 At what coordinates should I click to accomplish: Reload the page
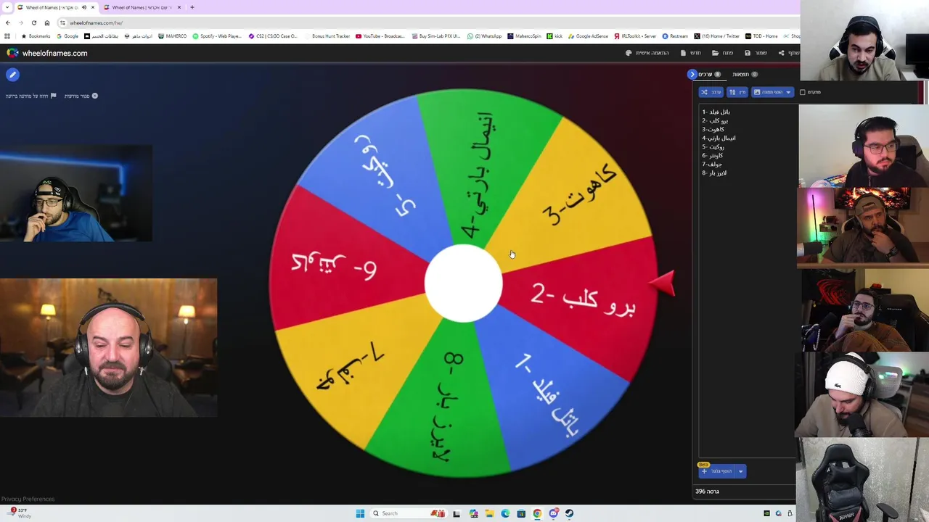pyautogui.click(x=33, y=22)
